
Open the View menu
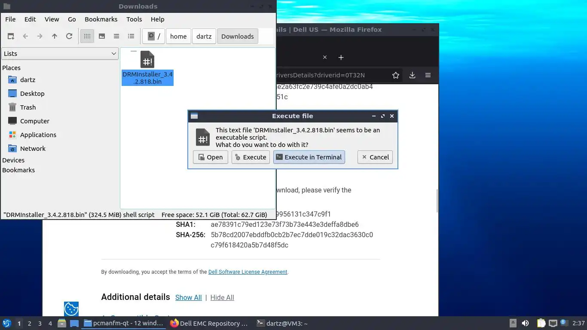click(x=52, y=19)
